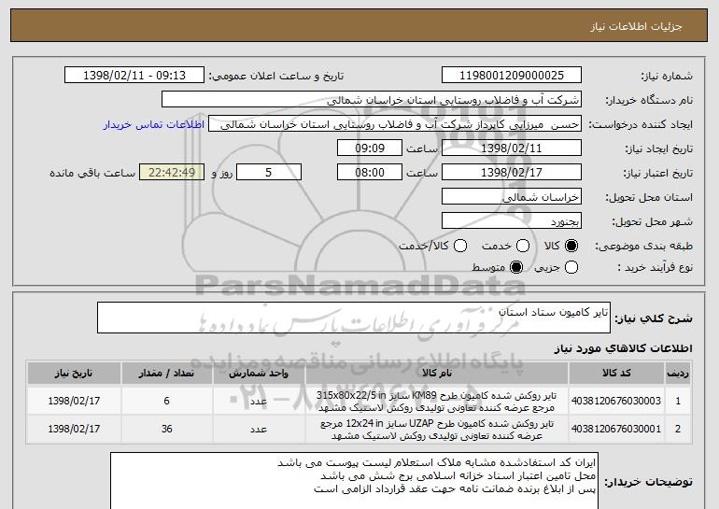Viewport: 719px width, 509px height.
Task: Click column header نام کالا
Action: click(437, 374)
